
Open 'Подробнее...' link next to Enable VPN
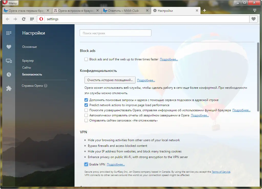pos(116,164)
